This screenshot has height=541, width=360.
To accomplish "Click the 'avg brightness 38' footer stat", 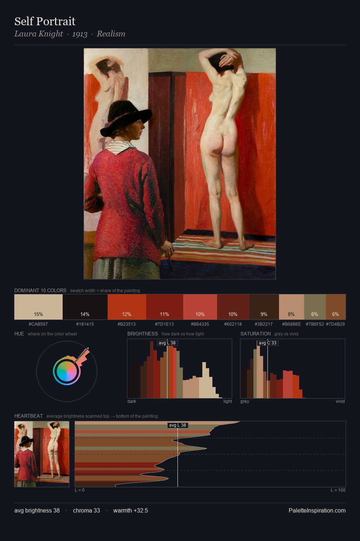I will click(x=37, y=510).
